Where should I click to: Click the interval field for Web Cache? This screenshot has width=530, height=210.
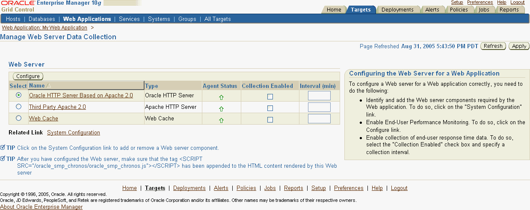tap(319, 119)
